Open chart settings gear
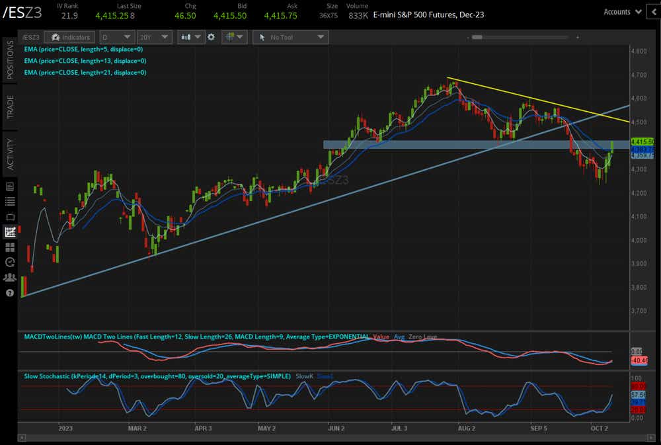661x445 pixels. [212, 37]
